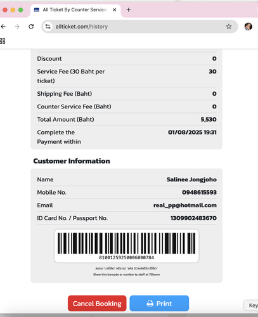This screenshot has height=317, width=258.
Task: Open the apps grid in bookmarks bar
Action: [3, 41]
